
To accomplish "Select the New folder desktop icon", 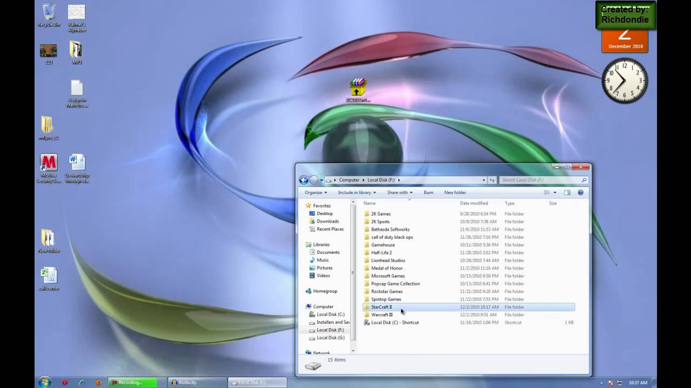I will pyautogui.click(x=49, y=241).
